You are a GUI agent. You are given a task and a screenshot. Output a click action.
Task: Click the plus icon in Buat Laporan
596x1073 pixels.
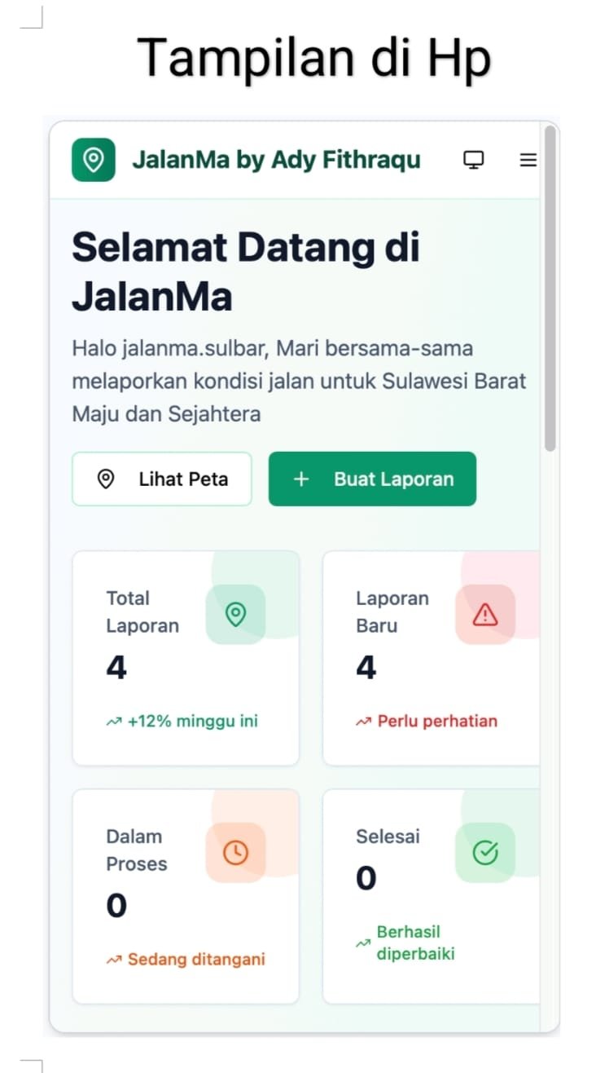point(300,479)
